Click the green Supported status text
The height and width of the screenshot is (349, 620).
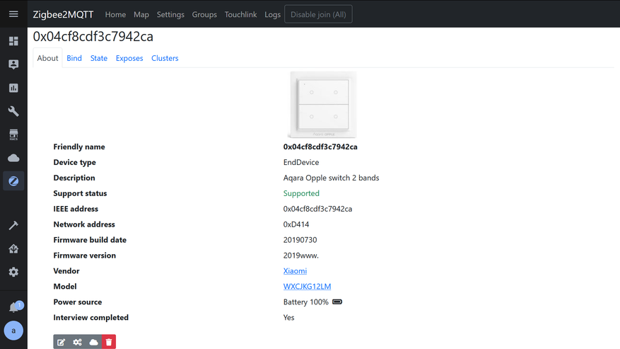(x=301, y=193)
